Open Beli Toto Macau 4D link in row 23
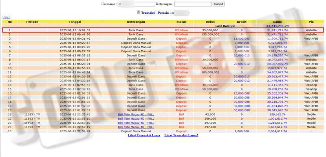Screen dimensions: 326x157 [136, 123]
